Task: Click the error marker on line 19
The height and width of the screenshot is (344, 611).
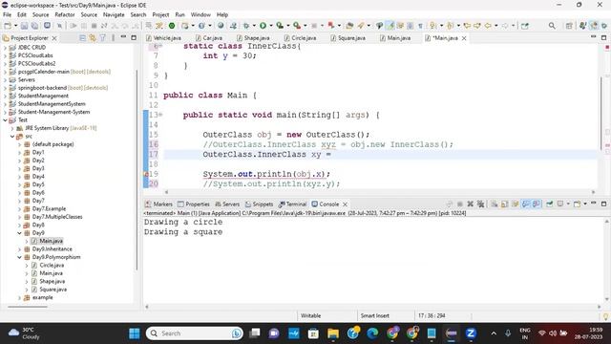Action: (146, 174)
